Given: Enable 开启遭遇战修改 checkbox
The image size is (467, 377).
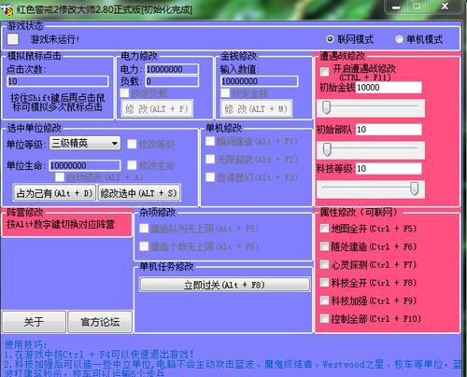Looking at the screenshot, I should point(325,72).
